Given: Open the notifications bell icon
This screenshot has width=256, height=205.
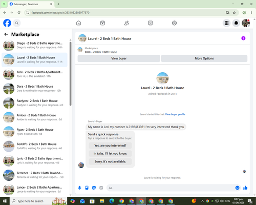Looking at the screenshot, I should [236, 23].
